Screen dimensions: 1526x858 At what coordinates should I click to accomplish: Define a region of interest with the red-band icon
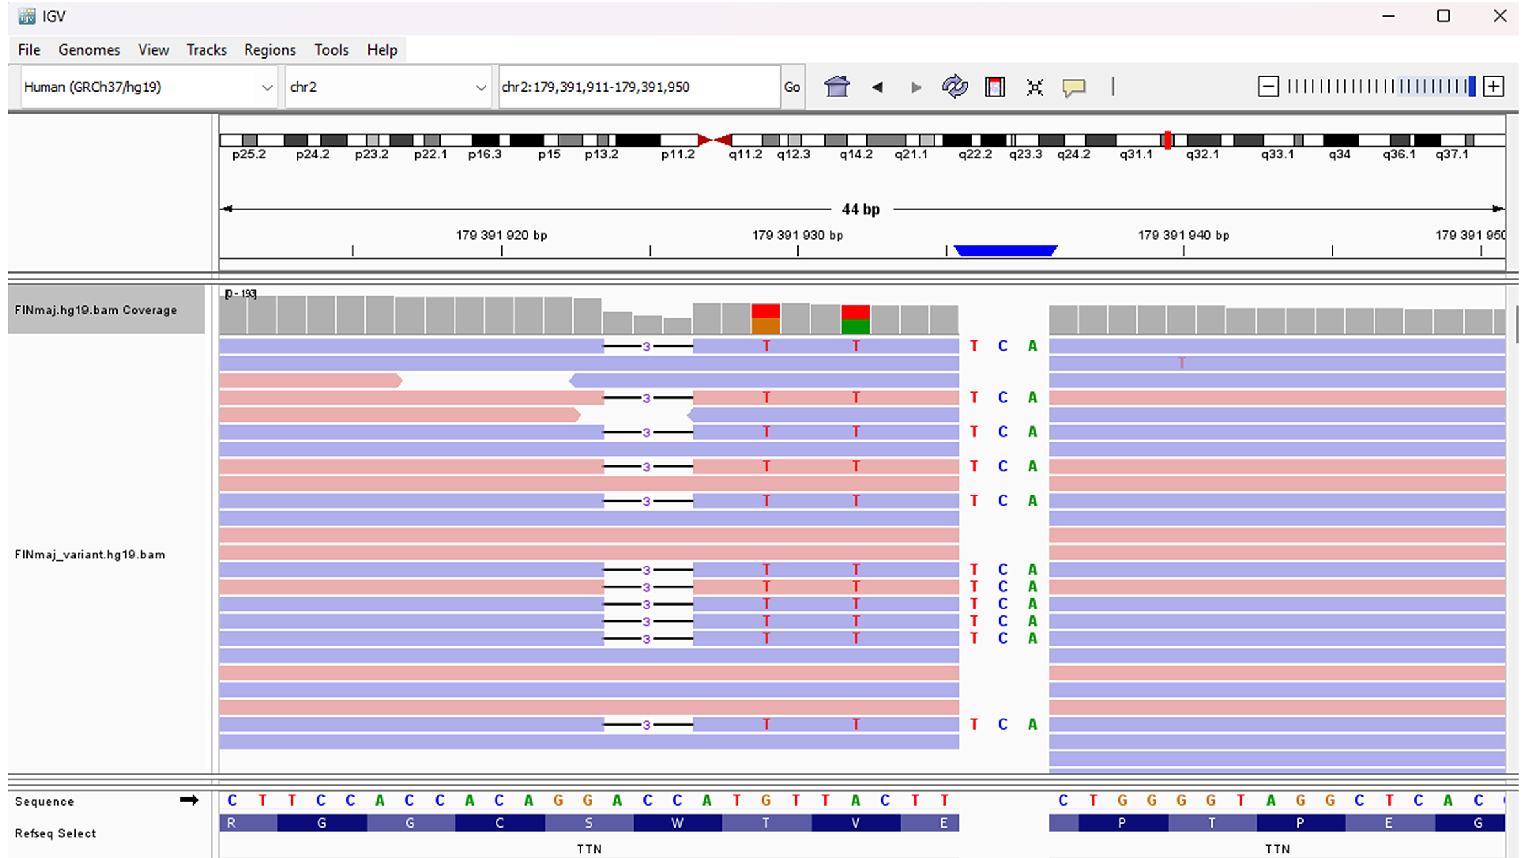tap(994, 87)
